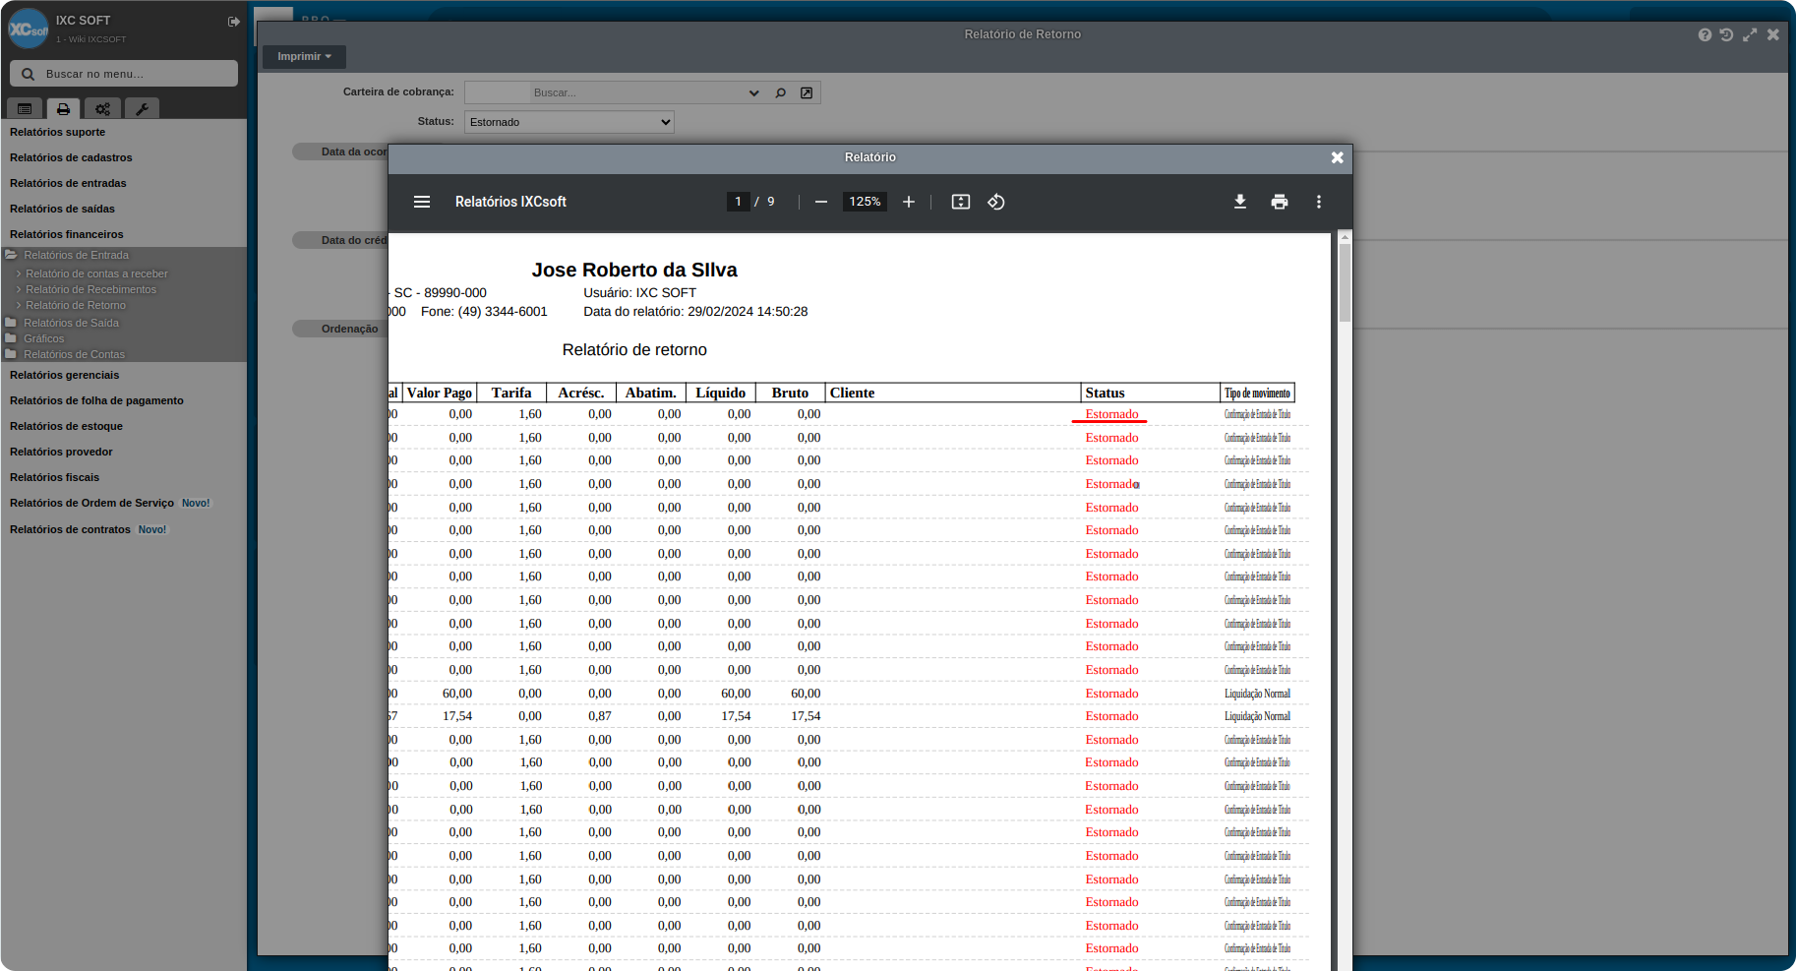Zoom in the PDF with plus icon
The width and height of the screenshot is (1796, 971).
pos(909,202)
